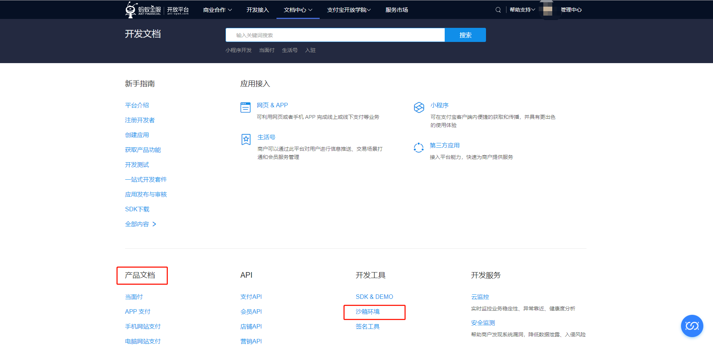The height and width of the screenshot is (346, 713).
Task: Open the SDK下载 link
Action: 137,209
